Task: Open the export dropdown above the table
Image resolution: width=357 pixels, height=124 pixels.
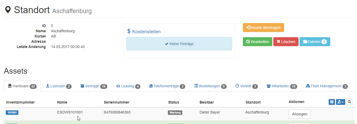Action: tap(340, 102)
